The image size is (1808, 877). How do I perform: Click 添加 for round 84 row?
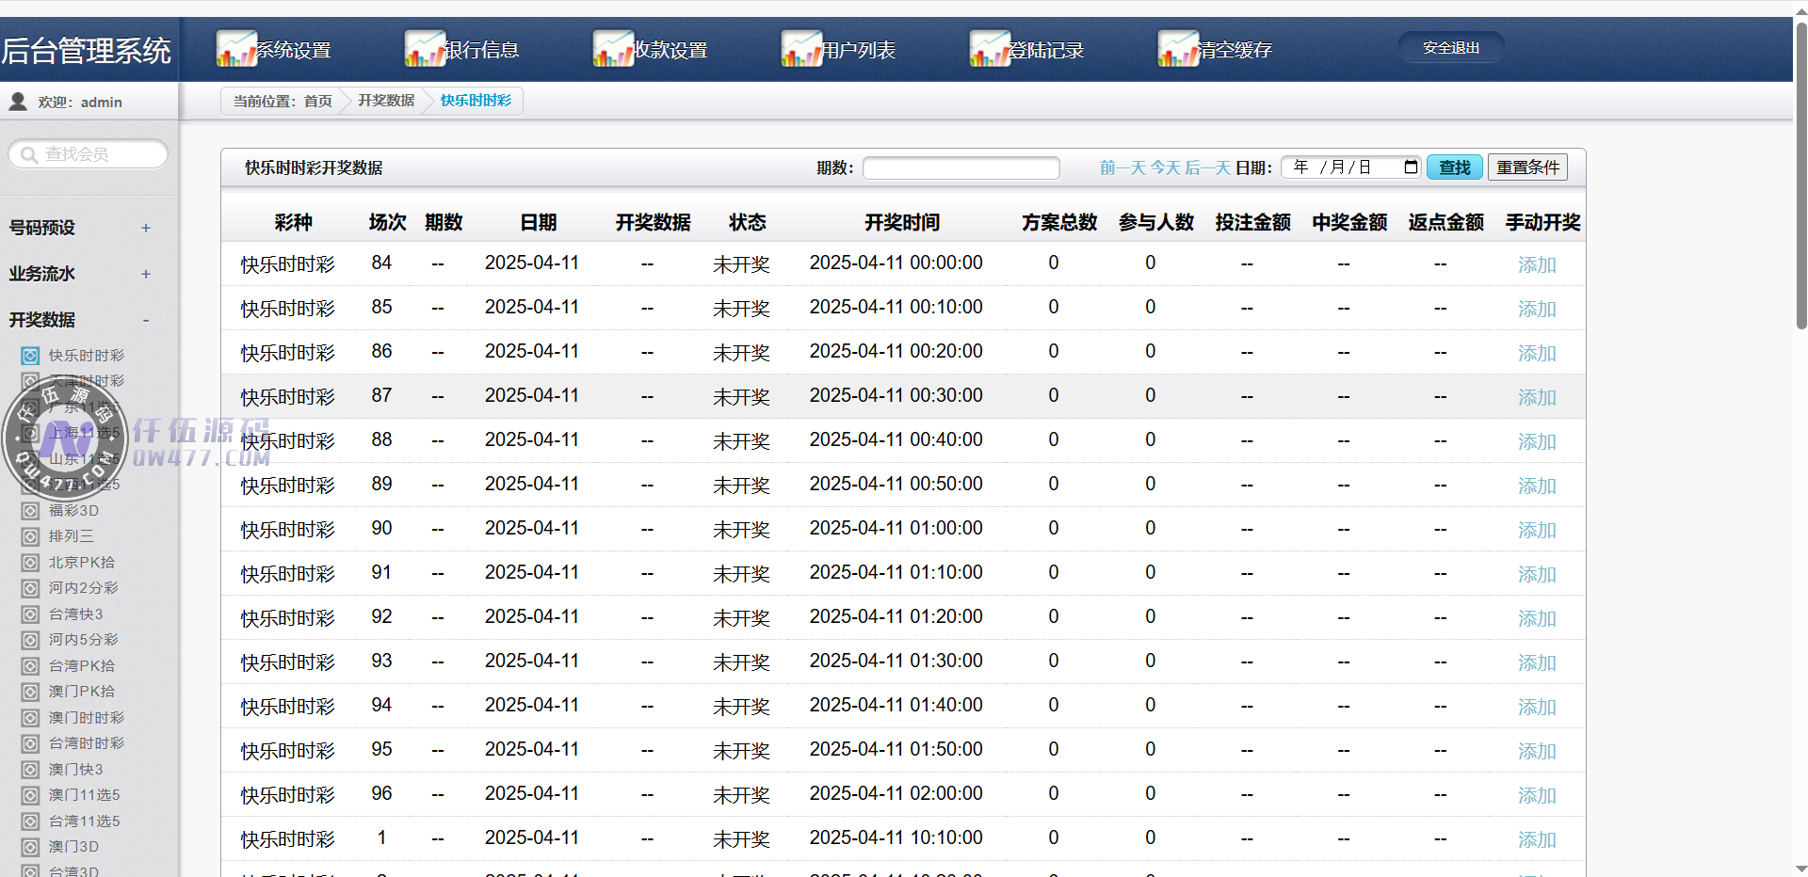1536,265
